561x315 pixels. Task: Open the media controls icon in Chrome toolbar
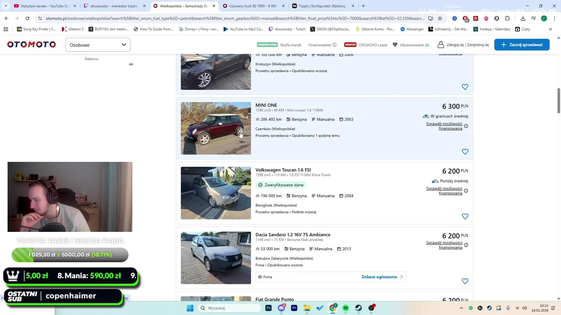click(x=533, y=18)
